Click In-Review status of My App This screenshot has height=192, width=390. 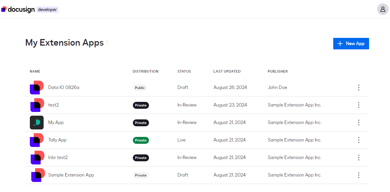point(187,123)
